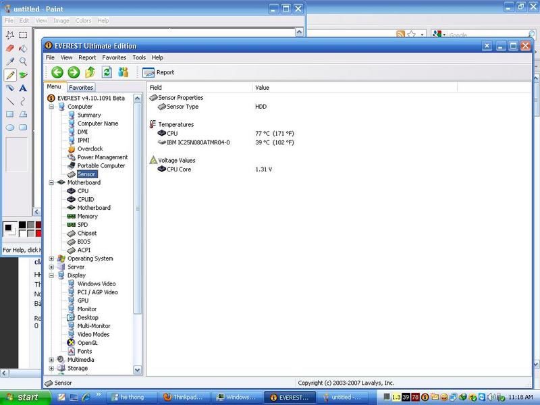Click the green Forward arrow toolbar icon
The height and width of the screenshot is (405, 540).
coord(74,72)
